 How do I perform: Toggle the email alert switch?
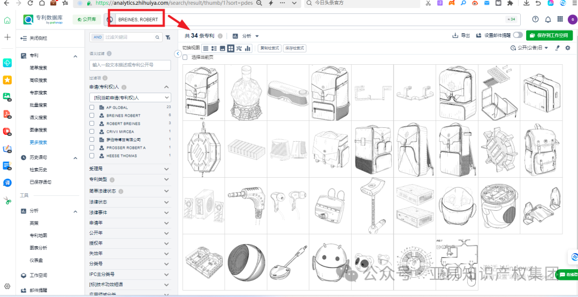518,35
